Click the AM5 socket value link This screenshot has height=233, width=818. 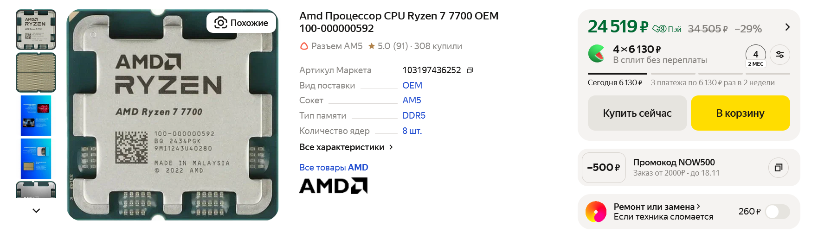412,100
